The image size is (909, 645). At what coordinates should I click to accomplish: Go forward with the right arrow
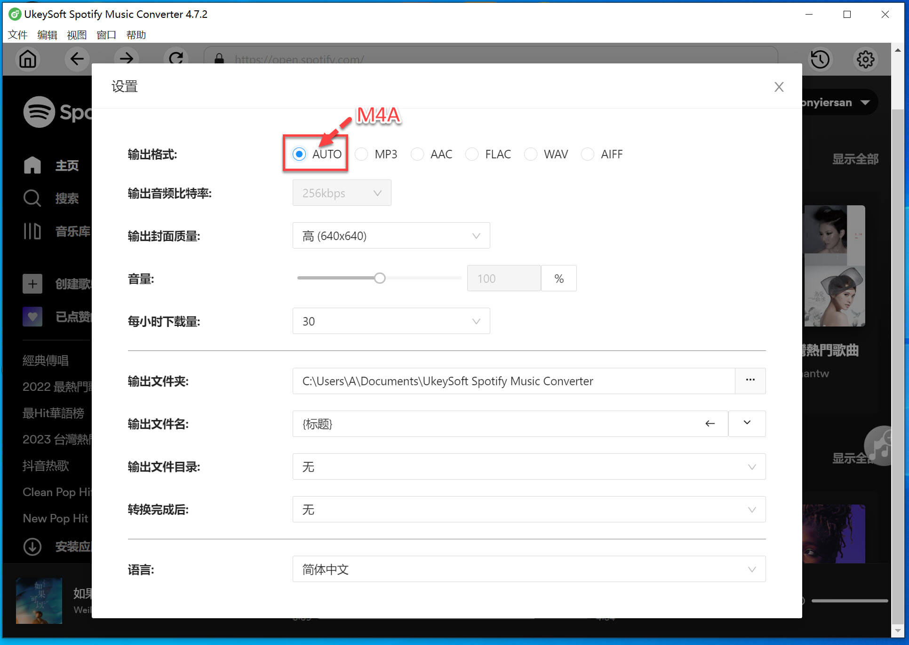coord(126,58)
